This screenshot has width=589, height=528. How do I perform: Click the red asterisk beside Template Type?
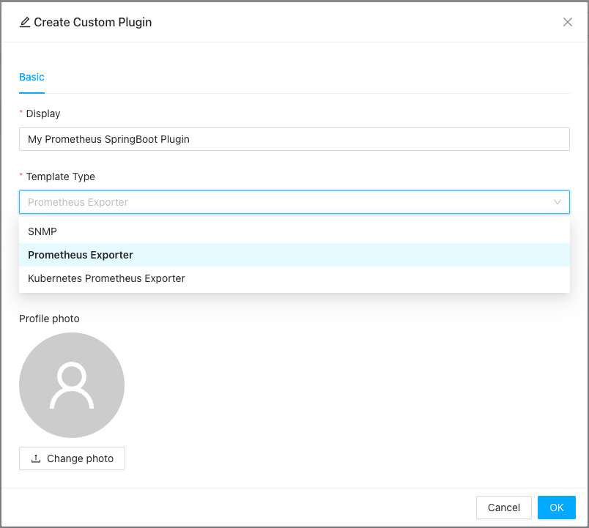coord(21,176)
